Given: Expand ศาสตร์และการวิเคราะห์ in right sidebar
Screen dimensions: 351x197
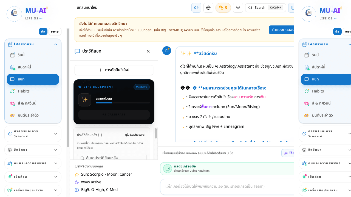Looking at the screenshot, I should pos(325,134).
